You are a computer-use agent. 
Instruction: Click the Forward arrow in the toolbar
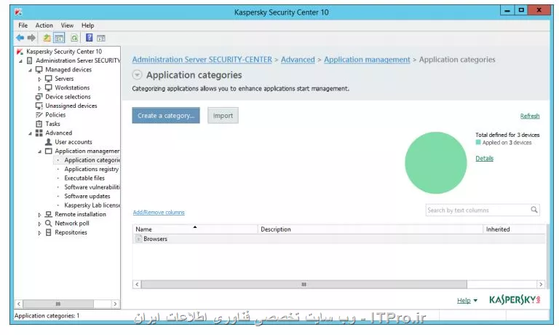click(x=31, y=37)
